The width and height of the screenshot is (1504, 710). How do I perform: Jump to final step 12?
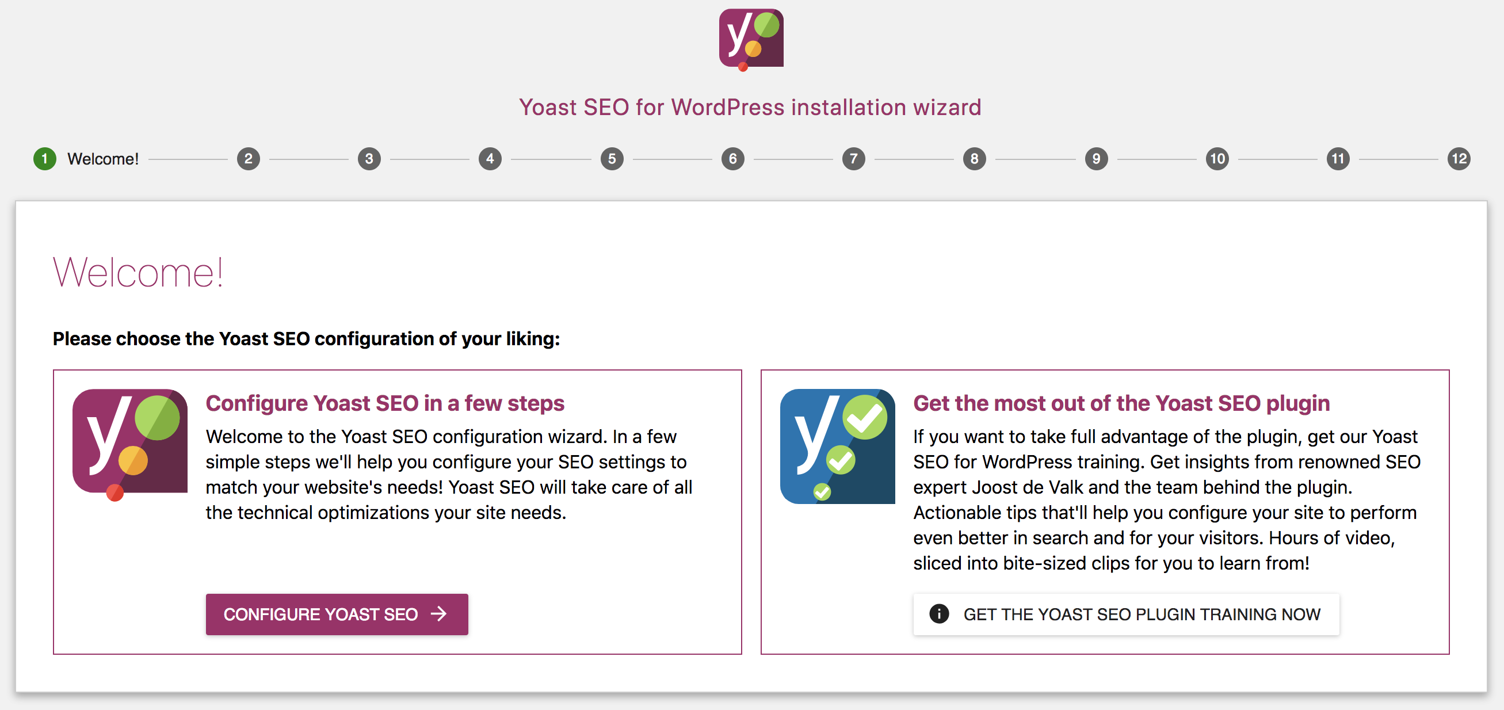[1459, 159]
